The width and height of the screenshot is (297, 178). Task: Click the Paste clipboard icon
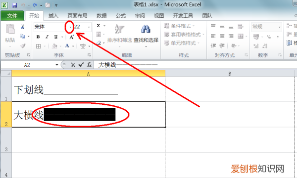pos(10,29)
